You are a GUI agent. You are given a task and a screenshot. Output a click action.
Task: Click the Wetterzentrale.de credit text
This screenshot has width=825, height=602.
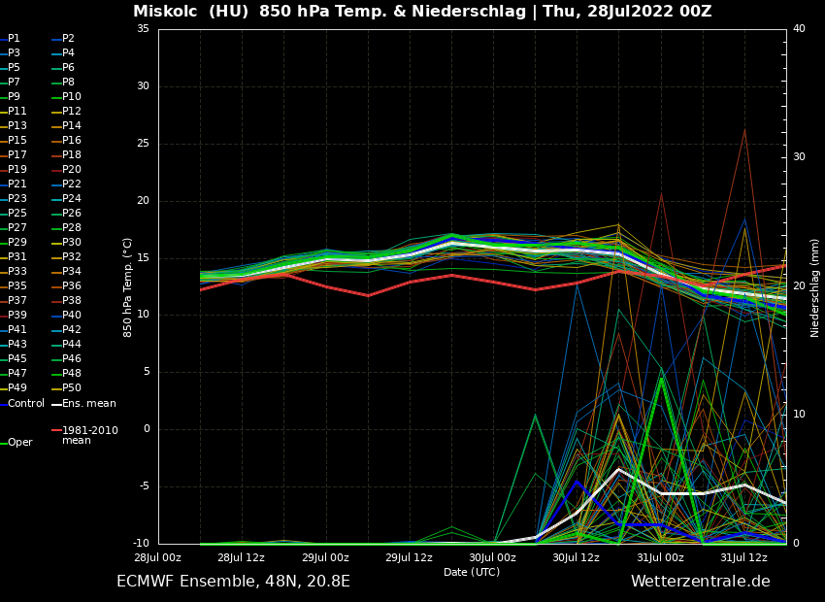[x=700, y=582]
